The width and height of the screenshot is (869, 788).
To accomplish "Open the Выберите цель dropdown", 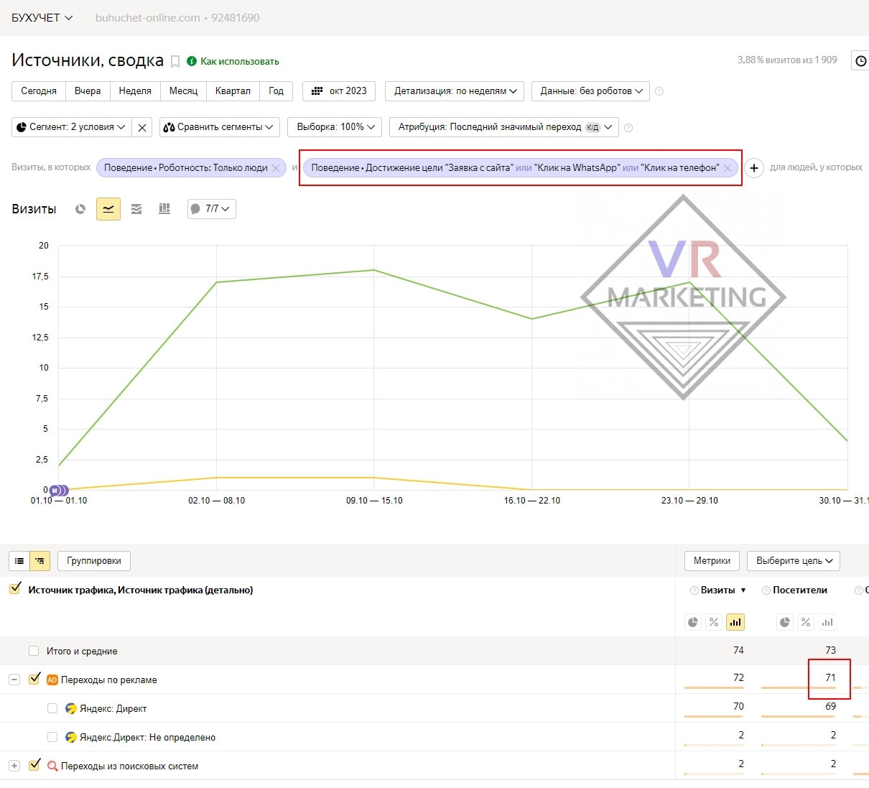I will point(794,561).
